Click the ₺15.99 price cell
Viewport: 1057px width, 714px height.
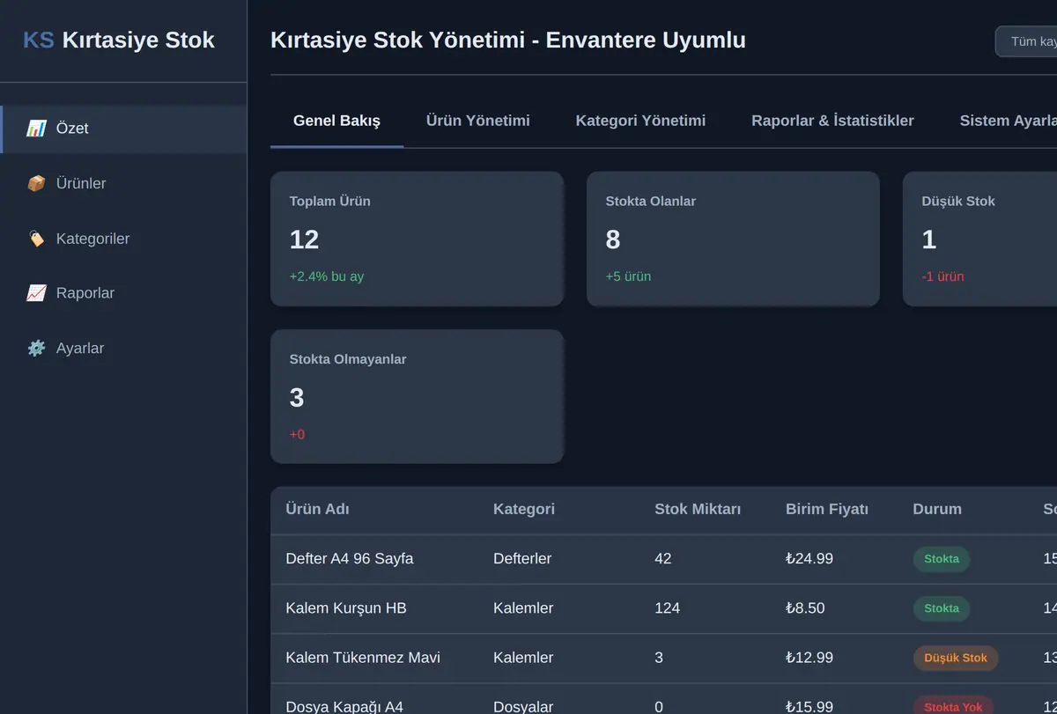point(809,707)
